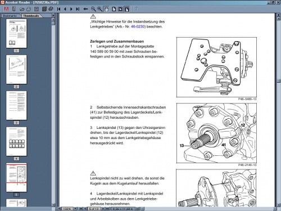Jump to last page via toolbar arrow
Viewport: 281px width, 211px height.
pyautogui.click(x=78, y=9)
